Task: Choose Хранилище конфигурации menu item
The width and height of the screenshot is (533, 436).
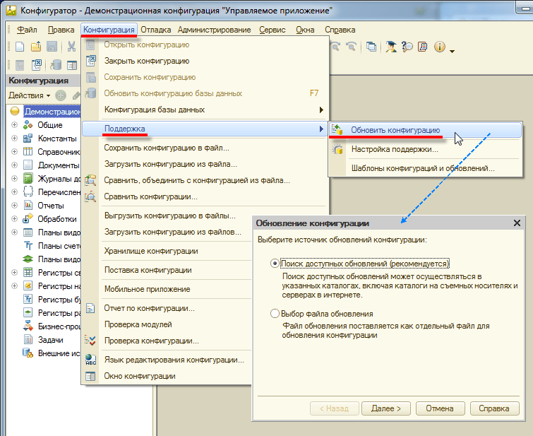Action: (x=167, y=251)
